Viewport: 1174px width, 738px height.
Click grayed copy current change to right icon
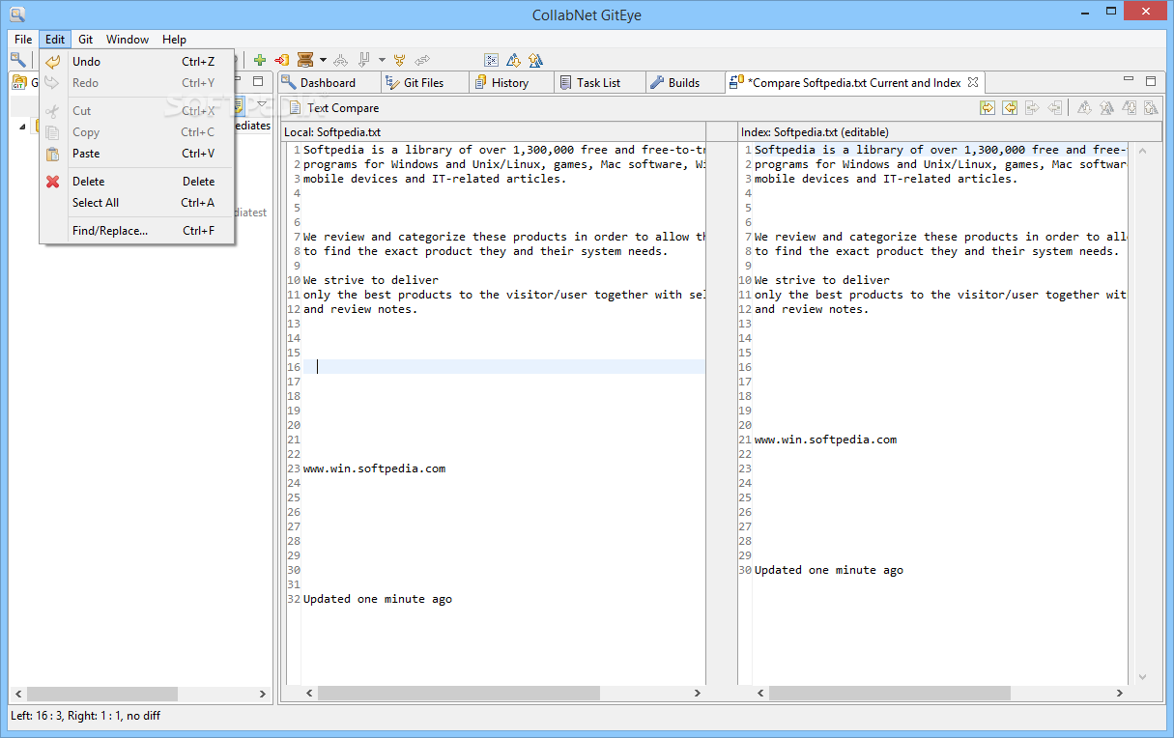coord(1032,108)
